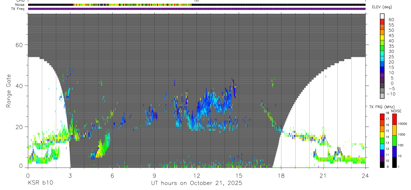
Task: Pick the x-axis tick labeled 9
Action: click(x=154, y=175)
